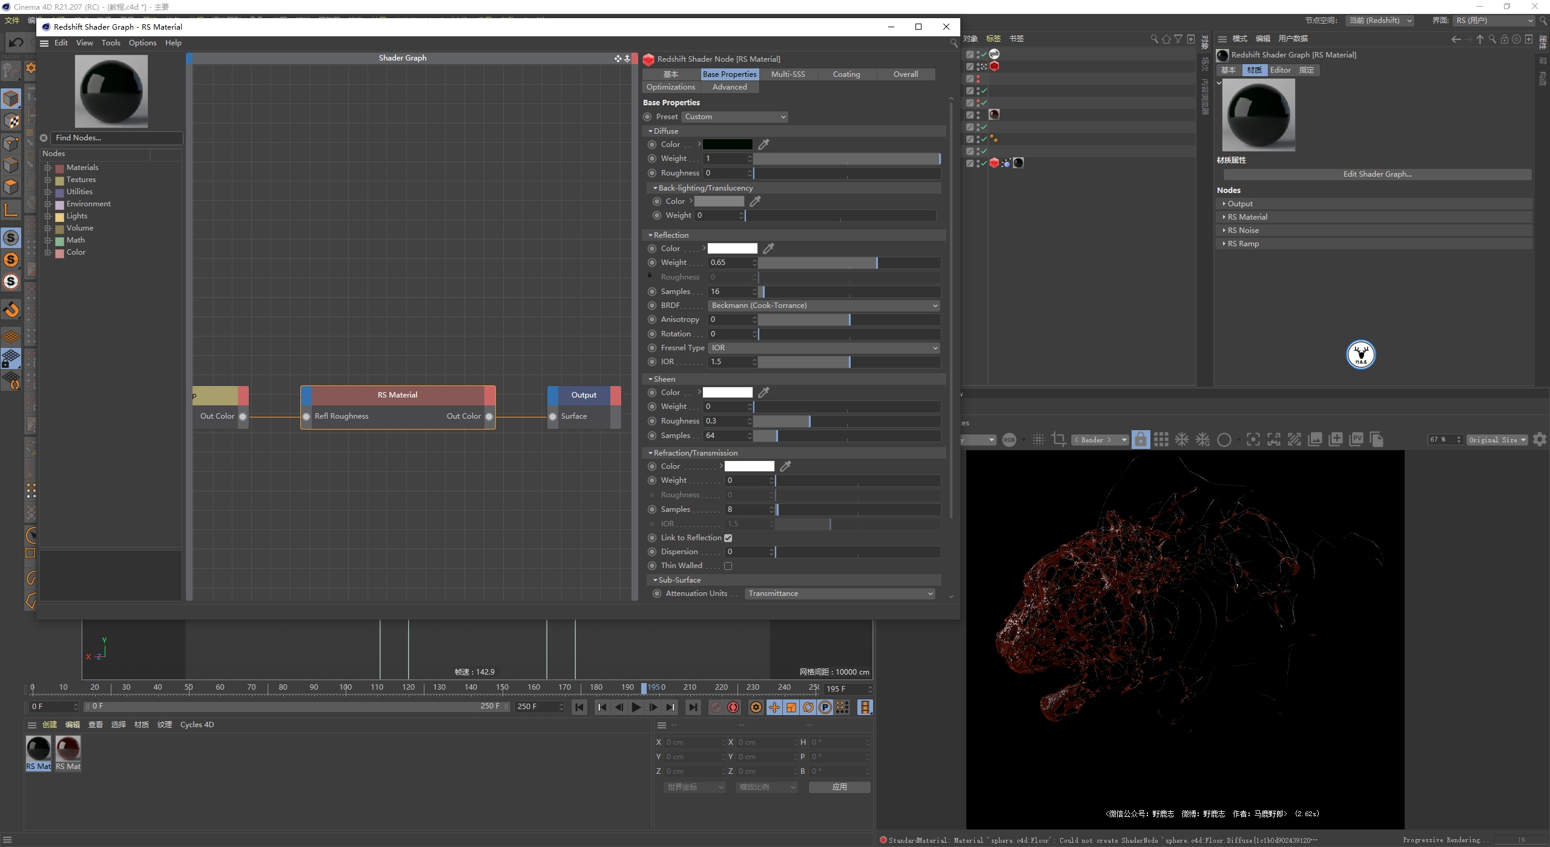Click the undo arrow icon
This screenshot has width=1550, height=847.
pyautogui.click(x=16, y=42)
